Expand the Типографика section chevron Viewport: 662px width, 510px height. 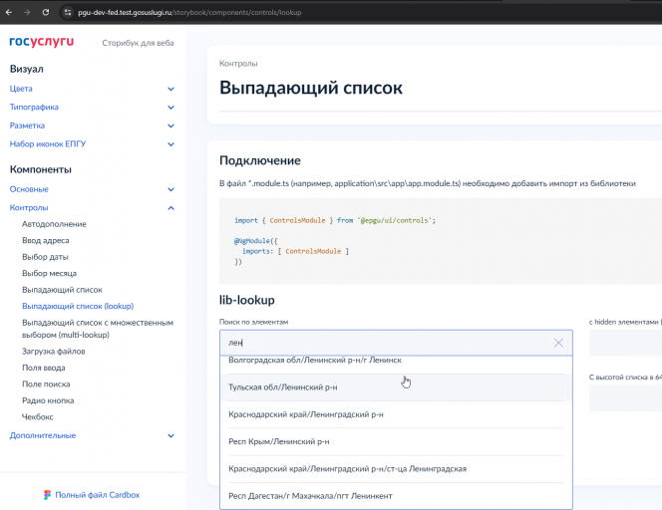click(171, 108)
